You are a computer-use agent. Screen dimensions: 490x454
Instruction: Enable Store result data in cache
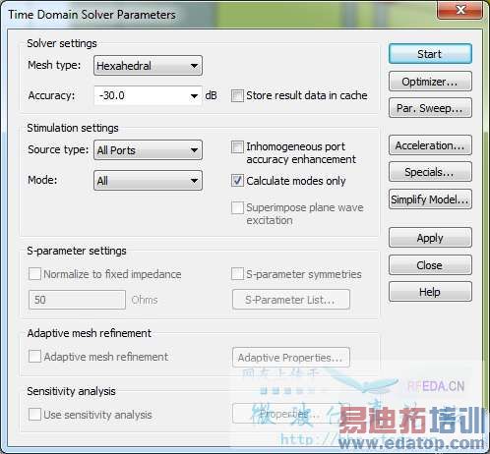click(237, 96)
